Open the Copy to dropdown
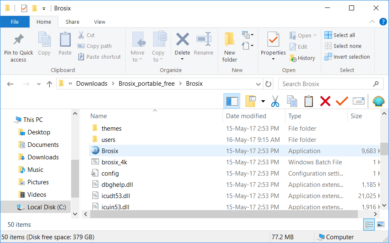The image size is (389, 243). [x=158, y=47]
